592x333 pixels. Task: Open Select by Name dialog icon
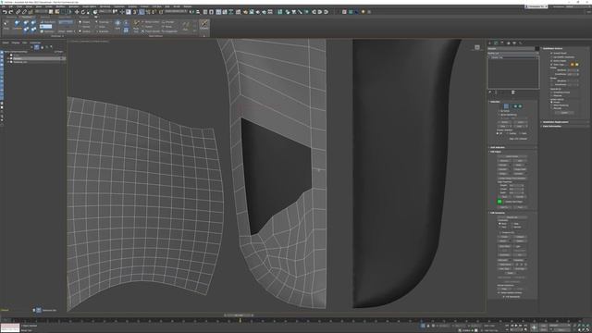57,12
